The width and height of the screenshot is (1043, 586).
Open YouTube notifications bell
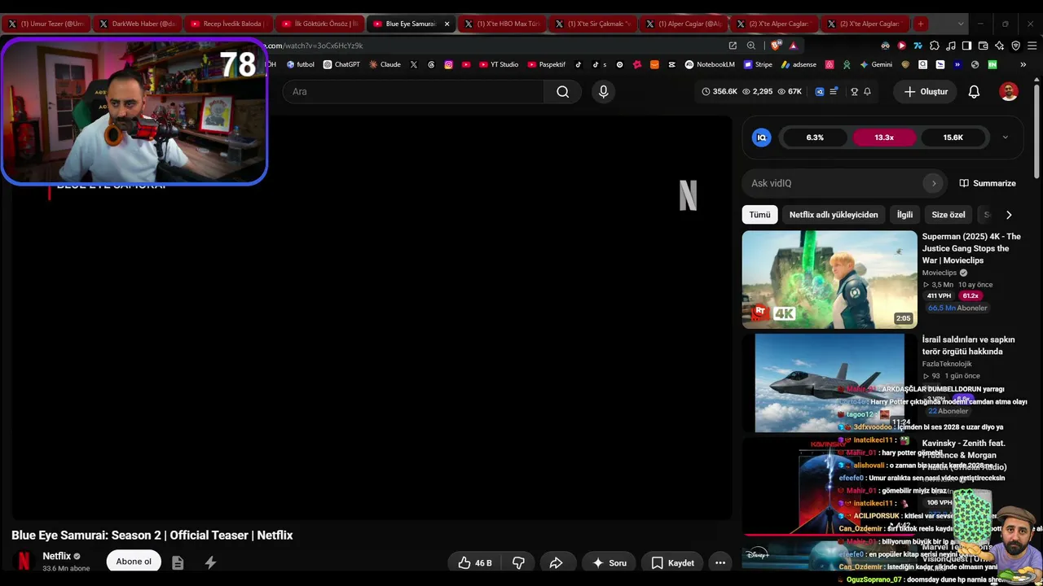tap(974, 92)
